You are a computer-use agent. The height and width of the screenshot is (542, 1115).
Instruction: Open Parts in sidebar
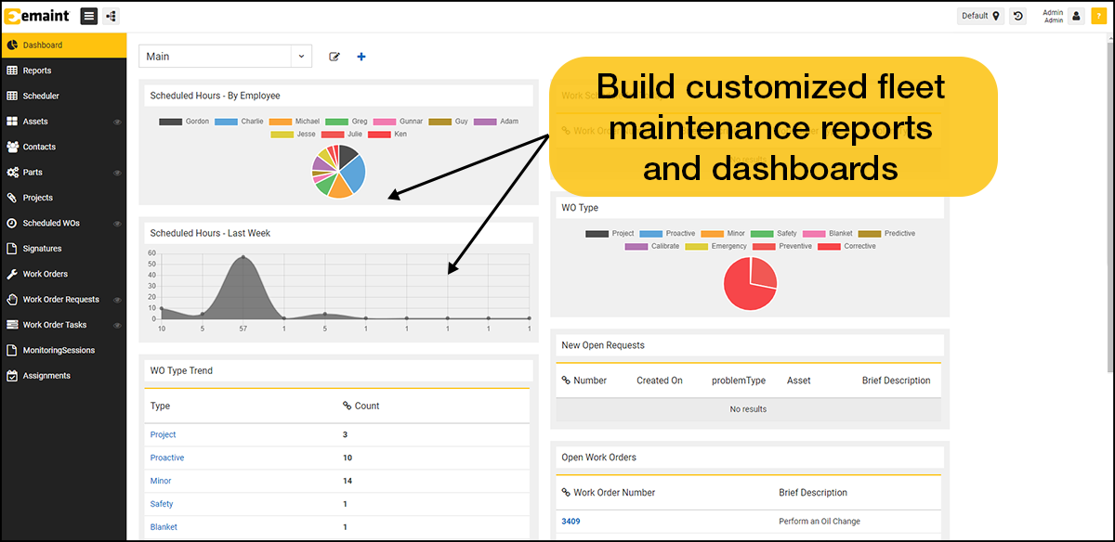(63, 173)
